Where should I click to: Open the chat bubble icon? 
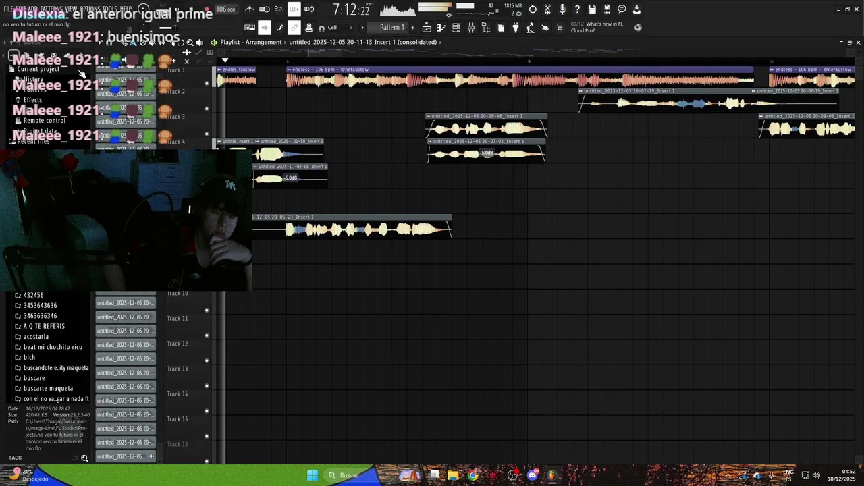pos(622,9)
